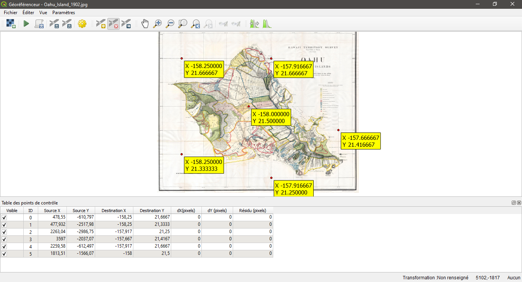Uncheck Visible checkbox for point ID 1
This screenshot has height=282, width=522.
click(x=4, y=225)
